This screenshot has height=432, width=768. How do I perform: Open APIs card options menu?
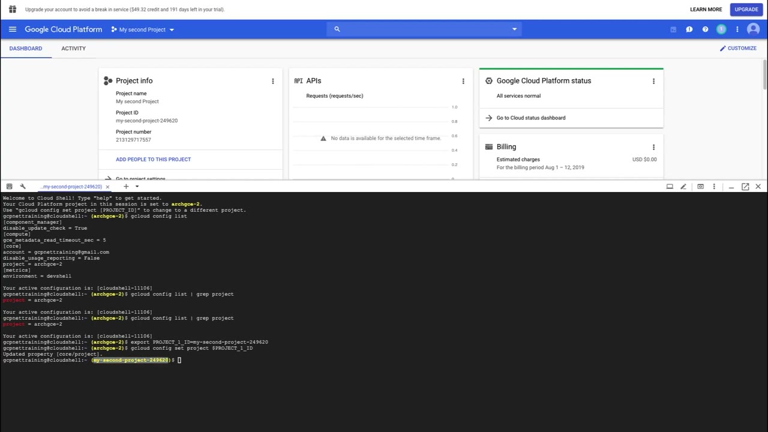463,81
